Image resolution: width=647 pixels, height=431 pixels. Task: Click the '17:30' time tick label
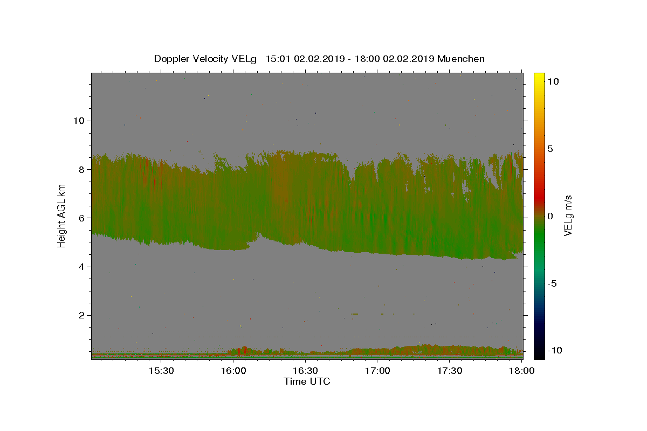[450, 371]
